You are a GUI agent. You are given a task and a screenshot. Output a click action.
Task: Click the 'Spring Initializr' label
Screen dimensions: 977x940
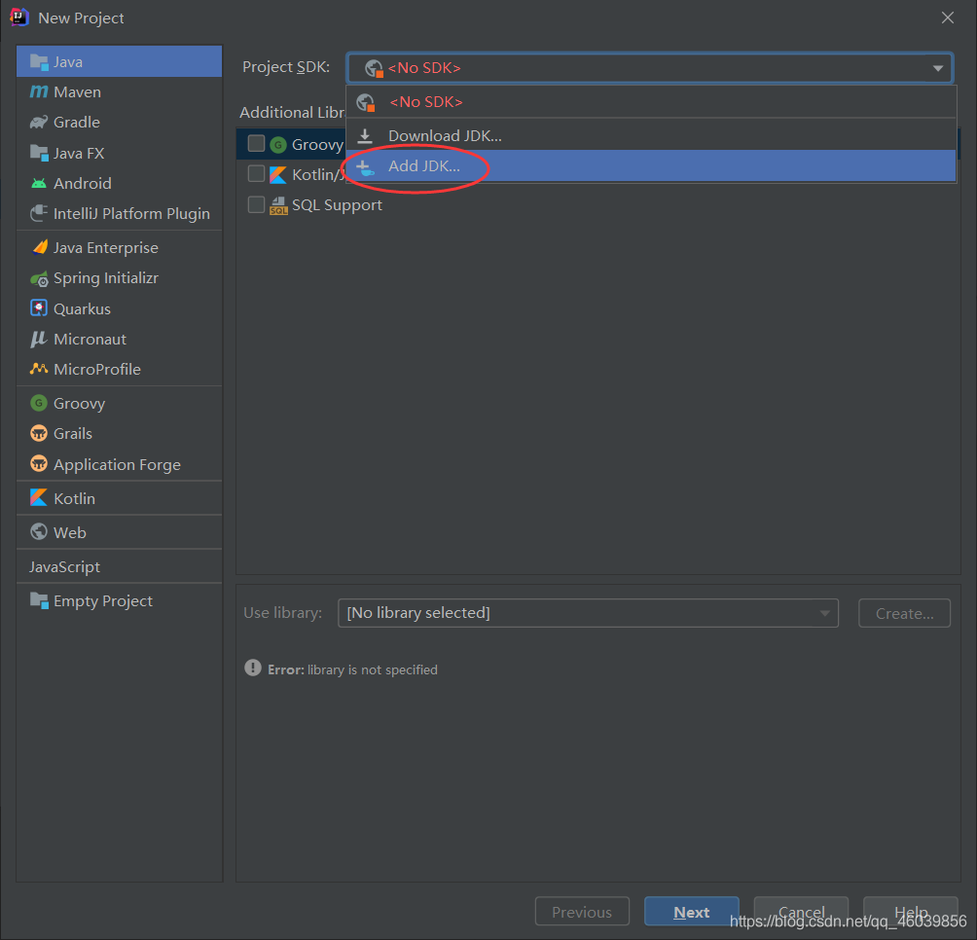click(x=106, y=278)
